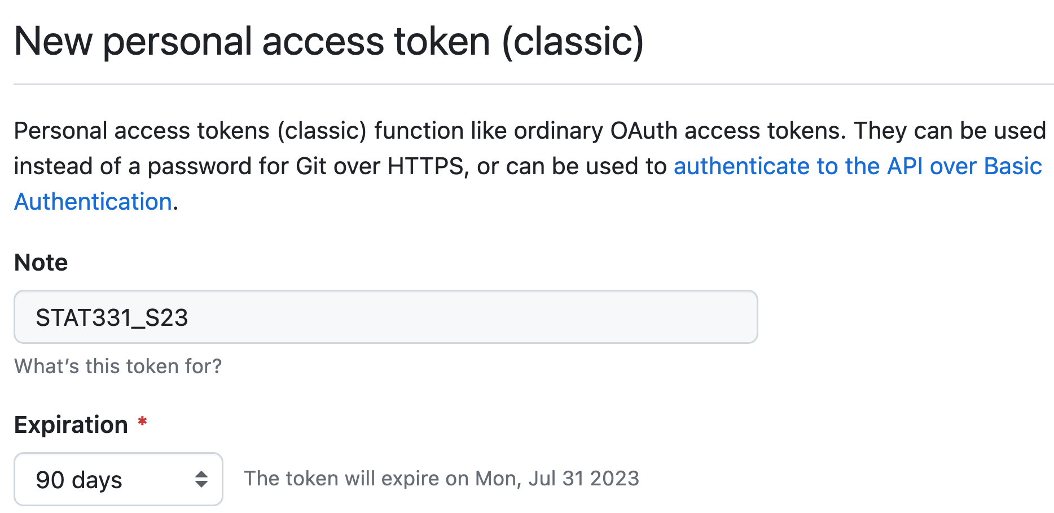Open the 'authenticate to the API over Basic' link
The image size is (1054, 513).
tap(857, 166)
